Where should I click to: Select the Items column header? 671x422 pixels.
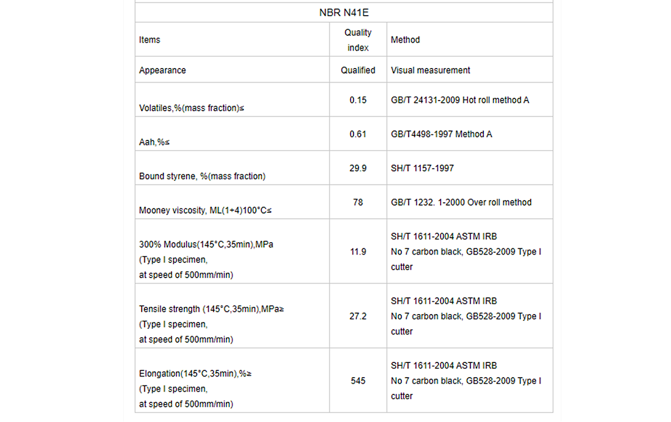[x=149, y=40]
